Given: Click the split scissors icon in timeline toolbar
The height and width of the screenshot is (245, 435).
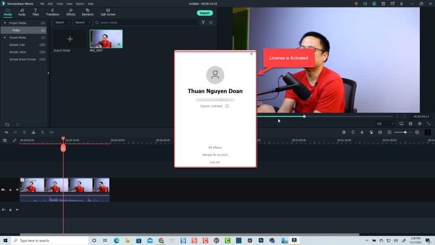Looking at the screenshot, I should [x=33, y=132].
